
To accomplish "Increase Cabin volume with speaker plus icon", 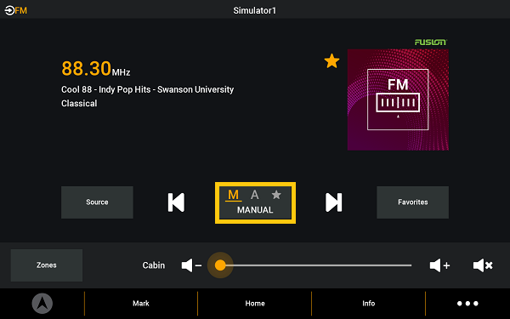I will click(439, 265).
